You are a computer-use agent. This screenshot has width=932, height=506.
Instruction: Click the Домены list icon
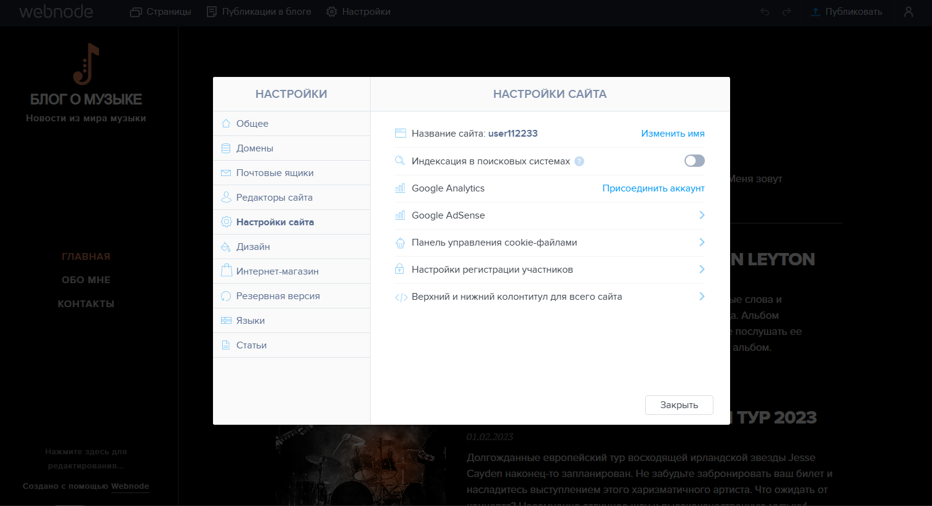(226, 148)
